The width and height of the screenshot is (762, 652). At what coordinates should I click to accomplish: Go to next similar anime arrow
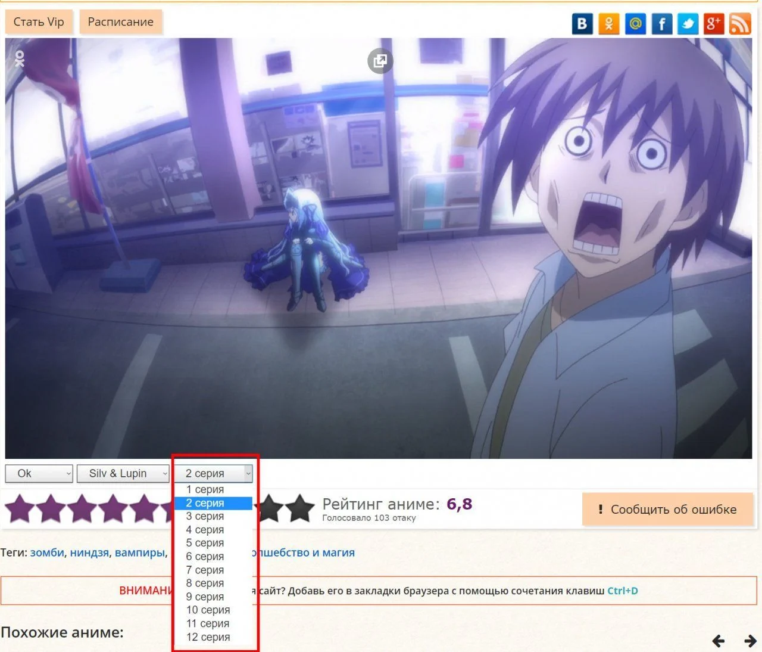click(x=750, y=641)
